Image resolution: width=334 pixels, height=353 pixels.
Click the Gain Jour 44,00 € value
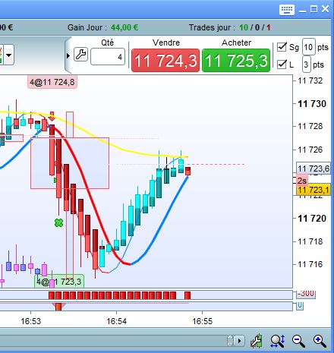pos(124,27)
